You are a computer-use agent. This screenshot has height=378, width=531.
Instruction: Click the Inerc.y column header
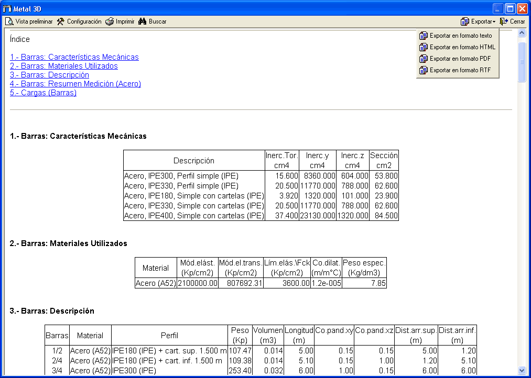point(317,160)
